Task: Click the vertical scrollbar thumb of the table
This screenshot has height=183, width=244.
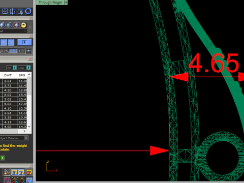Action: pos(29,86)
